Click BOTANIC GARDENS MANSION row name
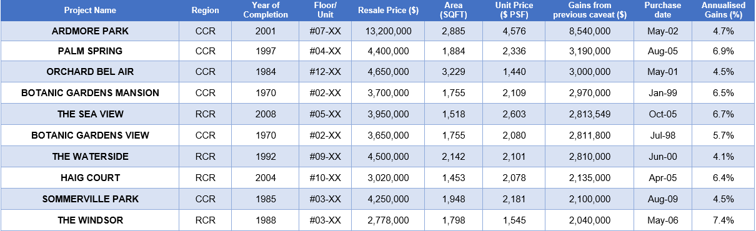 [x=90, y=93]
